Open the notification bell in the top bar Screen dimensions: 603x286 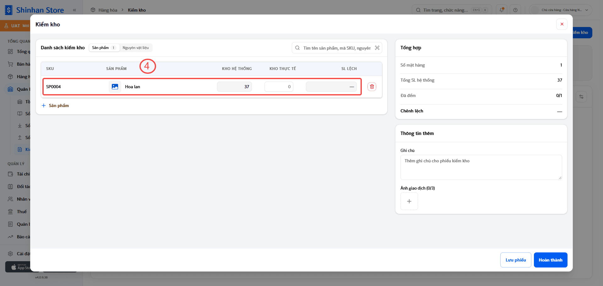click(x=502, y=10)
